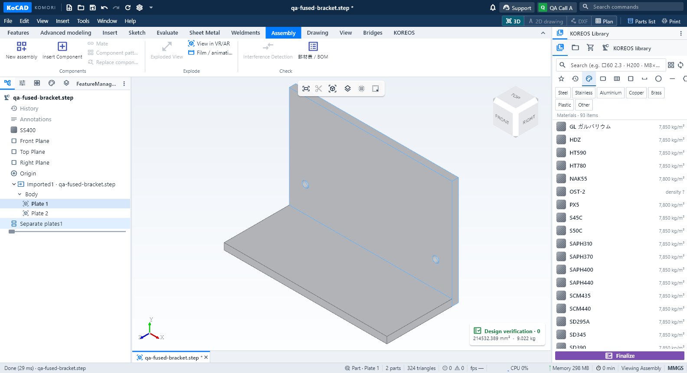
Task: Undo the last action
Action: 104,7
